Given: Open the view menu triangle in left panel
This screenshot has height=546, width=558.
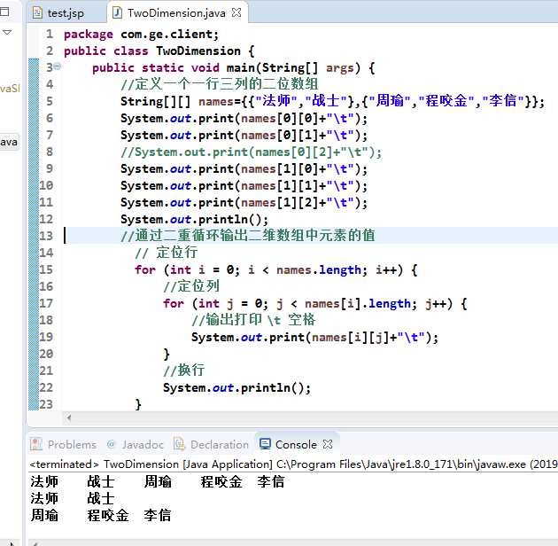Looking at the screenshot, I should (x=7, y=33).
